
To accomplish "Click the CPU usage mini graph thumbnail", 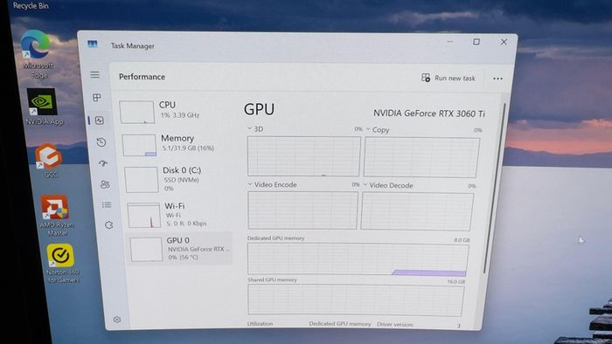I will tap(137, 113).
